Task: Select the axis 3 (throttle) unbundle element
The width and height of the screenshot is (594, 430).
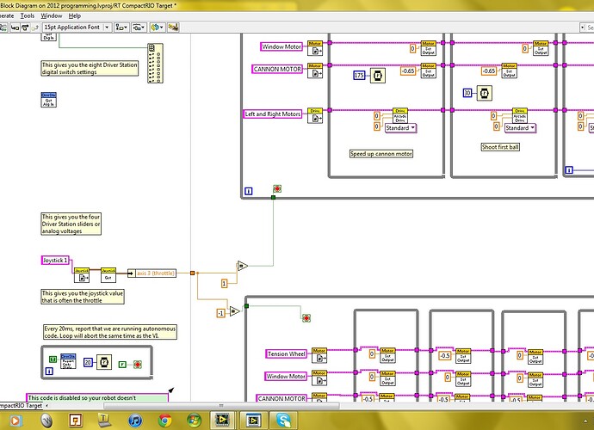Action: click(x=152, y=273)
